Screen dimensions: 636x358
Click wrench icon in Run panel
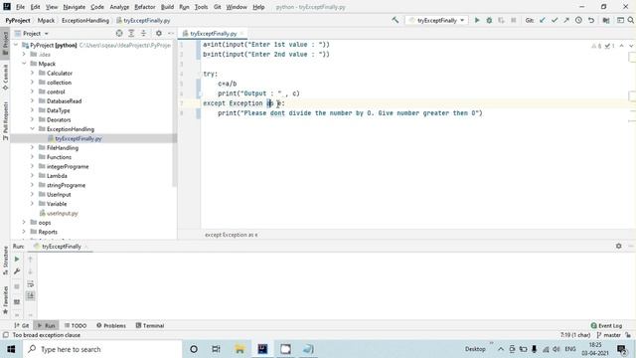pos(17,271)
